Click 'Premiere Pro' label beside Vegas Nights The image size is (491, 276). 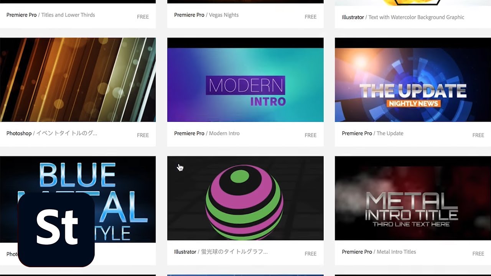coord(189,15)
